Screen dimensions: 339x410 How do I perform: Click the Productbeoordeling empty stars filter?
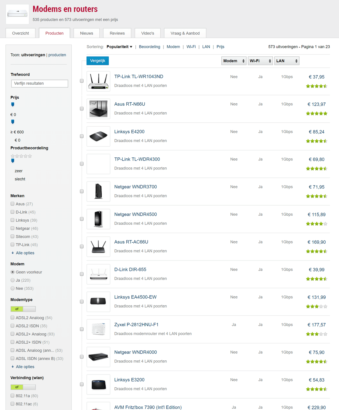(x=21, y=156)
